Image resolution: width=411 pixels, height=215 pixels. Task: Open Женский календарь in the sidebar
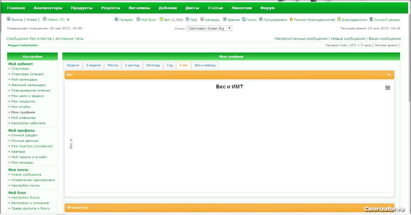pos(28,85)
